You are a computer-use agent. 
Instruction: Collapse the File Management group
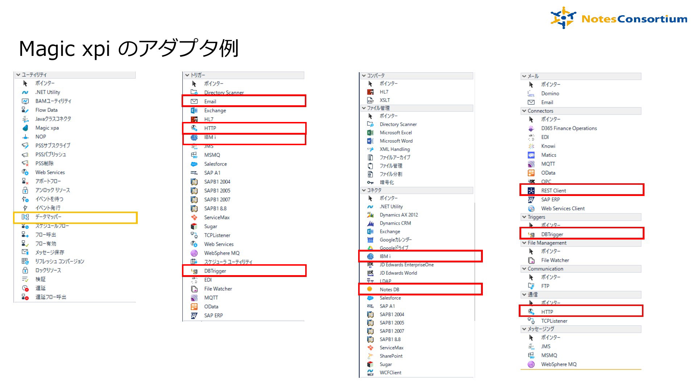[x=524, y=243]
